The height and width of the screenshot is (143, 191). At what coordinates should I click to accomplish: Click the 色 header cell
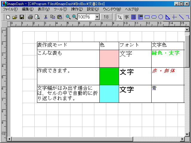109,46
